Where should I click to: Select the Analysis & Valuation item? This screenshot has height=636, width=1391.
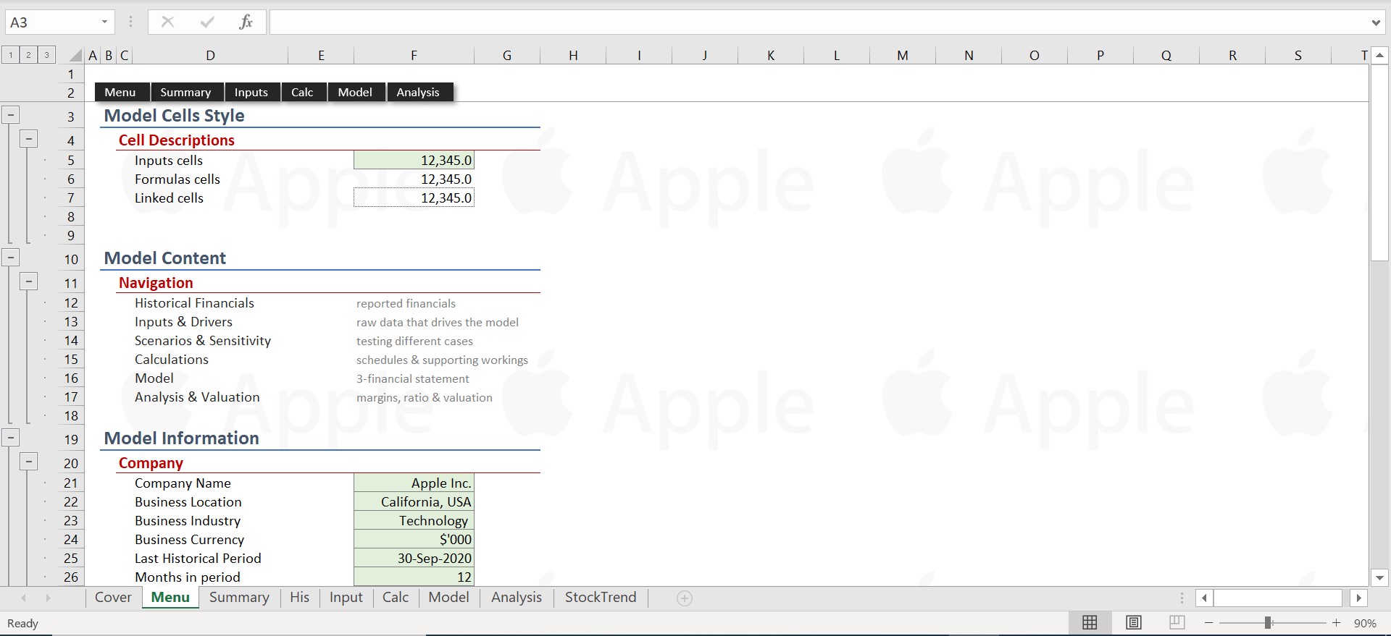click(x=197, y=397)
